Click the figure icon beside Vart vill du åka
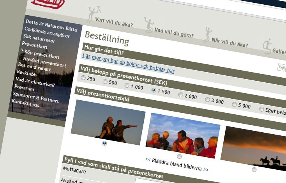The width and height of the screenshot is (286, 183). pyautogui.click(x=94, y=14)
